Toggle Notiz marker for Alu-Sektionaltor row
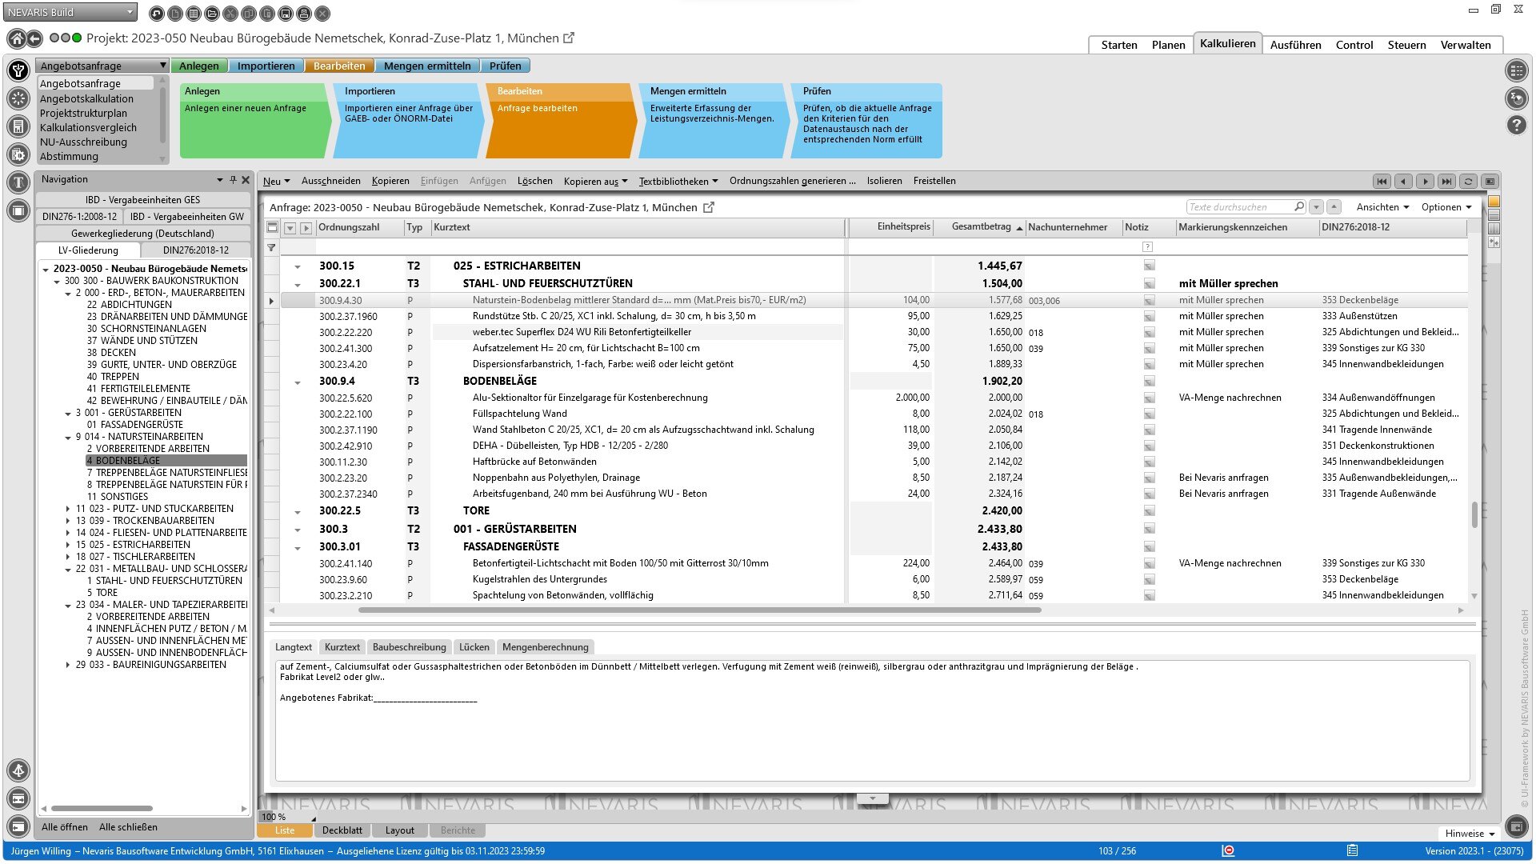The width and height of the screenshot is (1536, 864). pyautogui.click(x=1149, y=398)
